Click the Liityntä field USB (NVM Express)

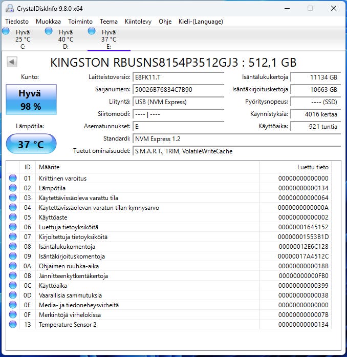178,102
